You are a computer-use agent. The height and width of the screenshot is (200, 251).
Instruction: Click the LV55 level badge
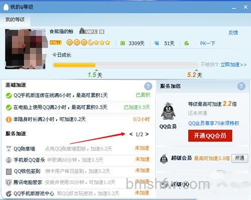pyautogui.click(x=56, y=43)
